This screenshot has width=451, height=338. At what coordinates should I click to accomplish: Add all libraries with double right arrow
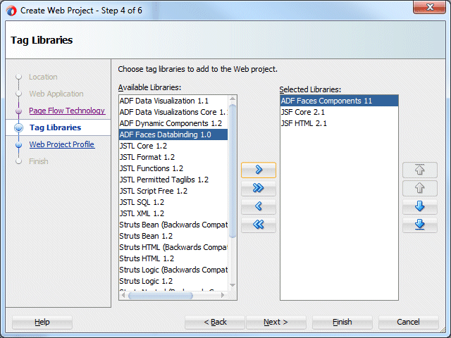(x=259, y=188)
